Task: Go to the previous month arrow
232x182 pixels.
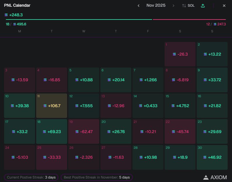Action: 139,6
